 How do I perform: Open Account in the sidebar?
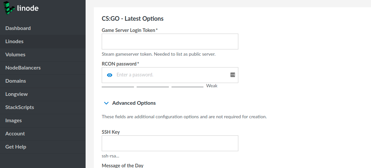[x=42, y=134]
